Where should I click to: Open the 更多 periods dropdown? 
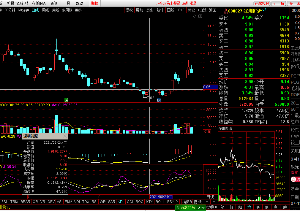click(x=80, y=10)
